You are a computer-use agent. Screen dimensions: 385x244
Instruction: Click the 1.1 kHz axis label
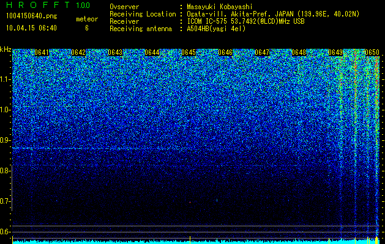tap(5, 79)
